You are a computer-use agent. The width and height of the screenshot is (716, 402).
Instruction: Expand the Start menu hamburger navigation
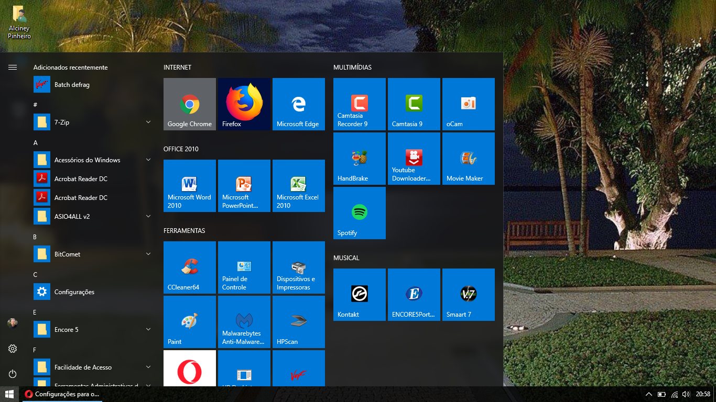[x=13, y=67]
